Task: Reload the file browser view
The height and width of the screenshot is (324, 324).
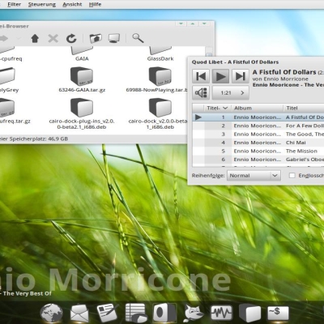Action: [71, 38]
